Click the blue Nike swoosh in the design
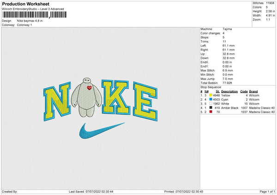 (101, 131)
